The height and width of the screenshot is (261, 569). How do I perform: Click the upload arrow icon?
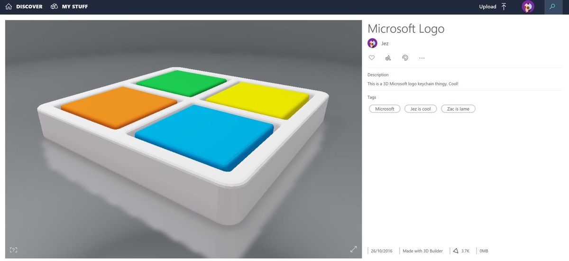tap(504, 7)
